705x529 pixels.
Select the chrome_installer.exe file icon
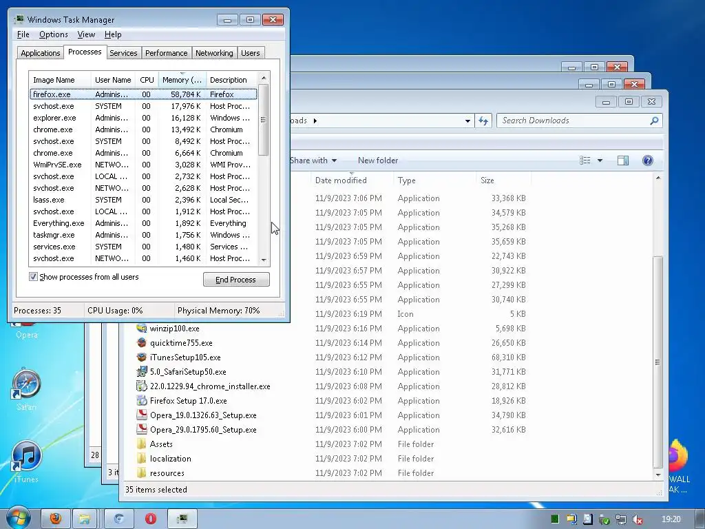142,386
